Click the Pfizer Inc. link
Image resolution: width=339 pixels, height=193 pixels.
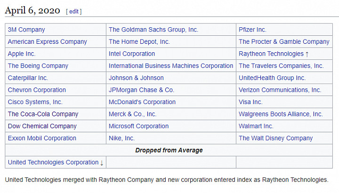pos(252,30)
